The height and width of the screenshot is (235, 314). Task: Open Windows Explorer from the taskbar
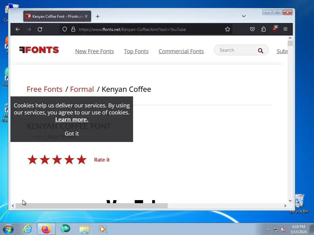(x=84, y=229)
